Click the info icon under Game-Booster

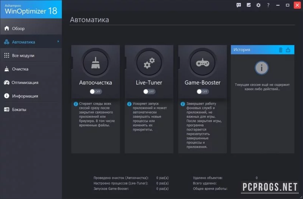pyautogui.click(x=183, y=104)
